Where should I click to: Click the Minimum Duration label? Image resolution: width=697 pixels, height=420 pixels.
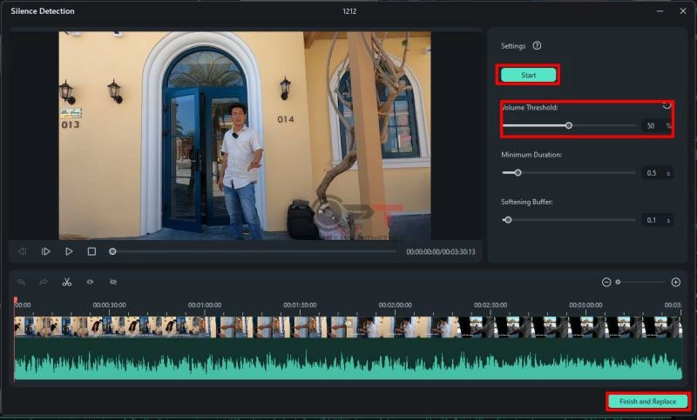pos(531,155)
